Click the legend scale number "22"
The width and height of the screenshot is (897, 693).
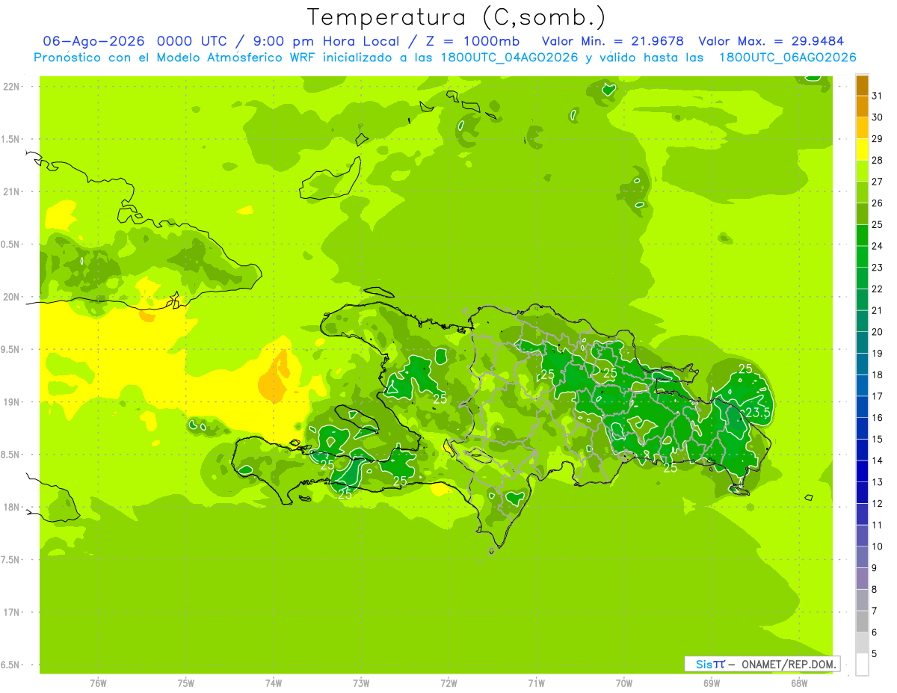[x=878, y=289]
